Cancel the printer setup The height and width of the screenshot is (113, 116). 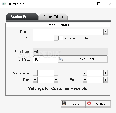98,104
